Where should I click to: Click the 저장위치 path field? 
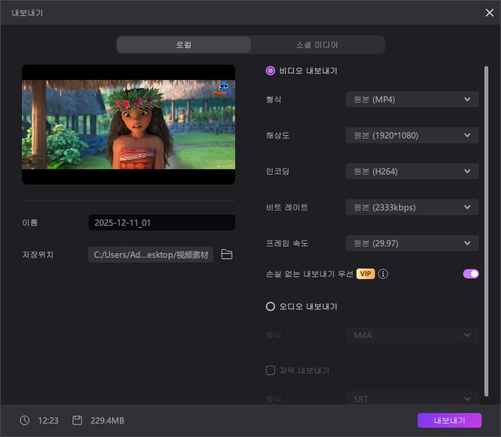[151, 254]
